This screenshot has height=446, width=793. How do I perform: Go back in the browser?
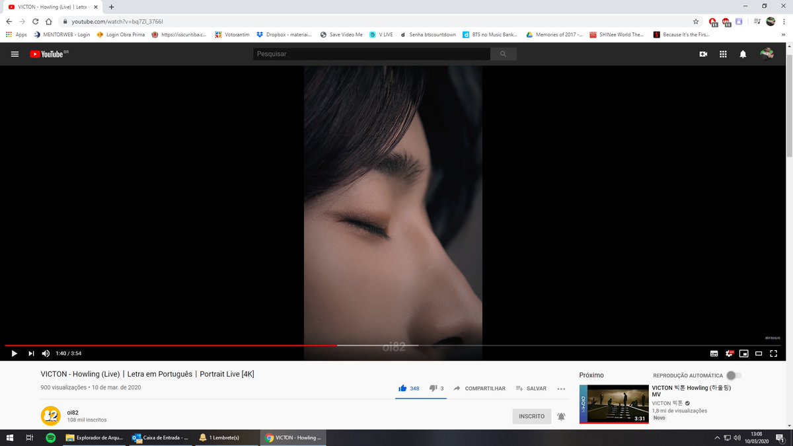point(9,21)
